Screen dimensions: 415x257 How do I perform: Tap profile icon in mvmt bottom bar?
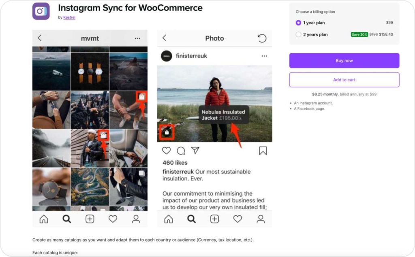pyautogui.click(x=136, y=219)
